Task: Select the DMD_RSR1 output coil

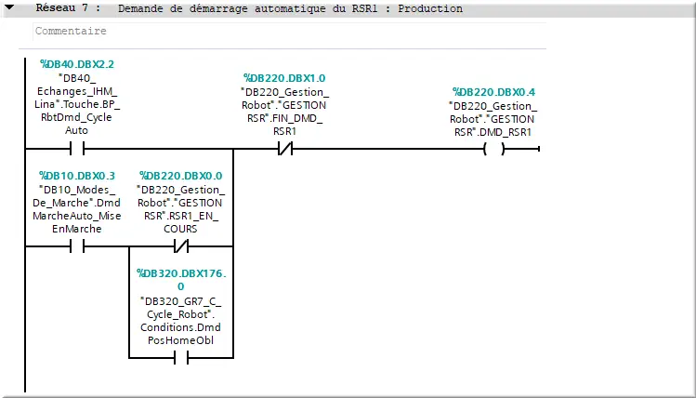Action: pos(493,149)
